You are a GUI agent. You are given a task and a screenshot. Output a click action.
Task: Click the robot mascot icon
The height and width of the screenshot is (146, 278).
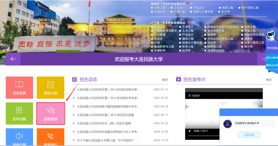pos(272,35)
